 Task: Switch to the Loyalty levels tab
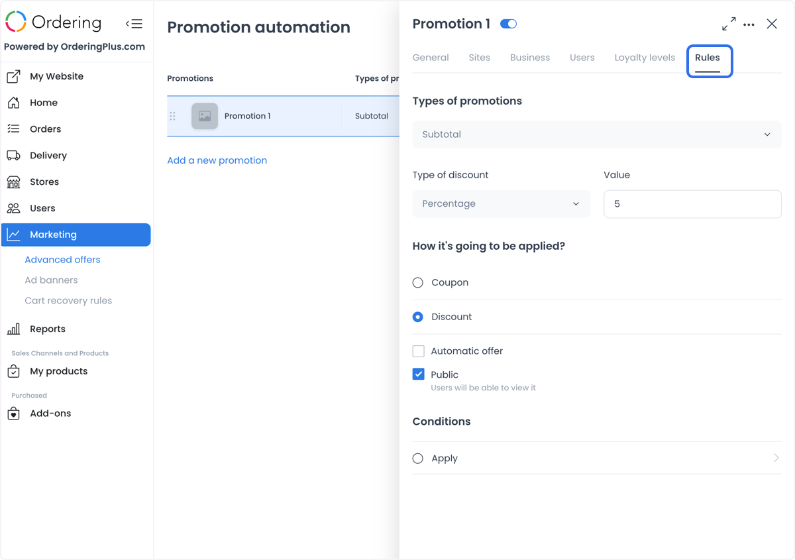[x=645, y=58]
